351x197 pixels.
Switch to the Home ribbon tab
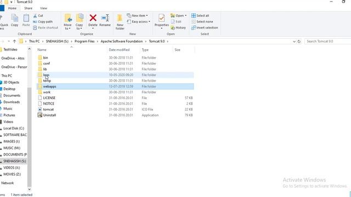12,8
